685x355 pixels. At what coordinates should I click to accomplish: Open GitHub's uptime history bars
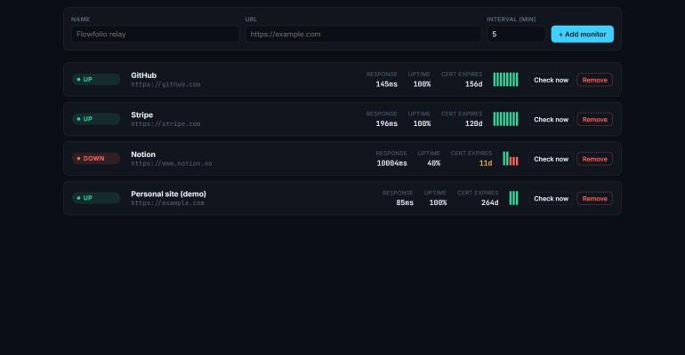pos(505,79)
